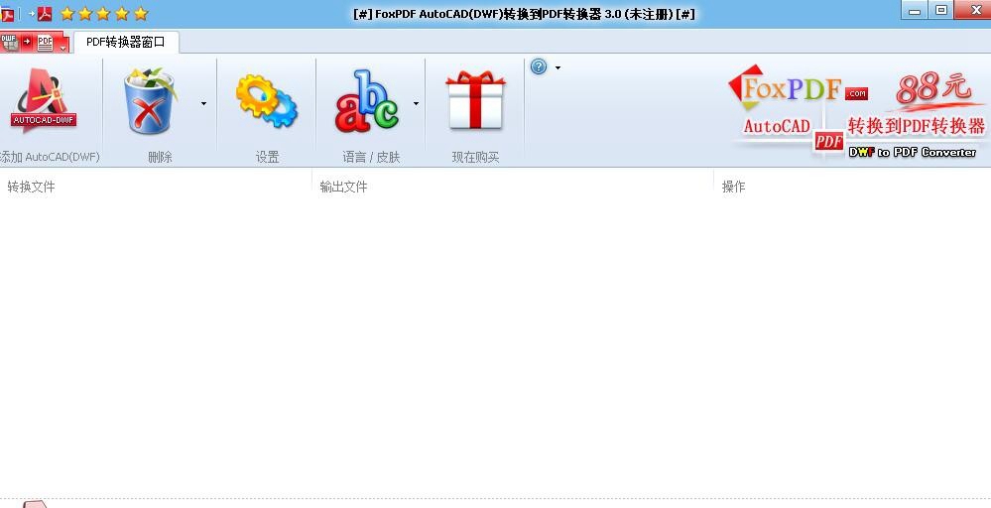Click the 添加 AutoCAD(DWF) label
Screen dimensions: 991x508
pos(50,157)
